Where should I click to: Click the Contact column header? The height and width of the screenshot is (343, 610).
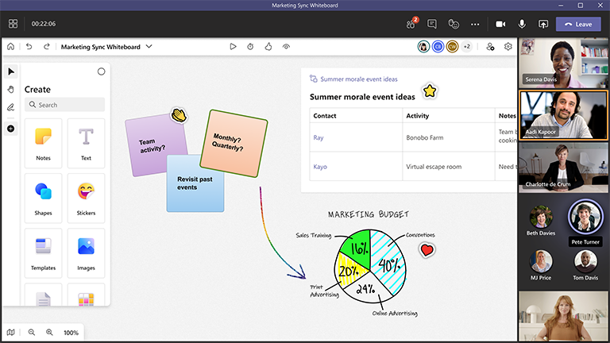pos(356,115)
